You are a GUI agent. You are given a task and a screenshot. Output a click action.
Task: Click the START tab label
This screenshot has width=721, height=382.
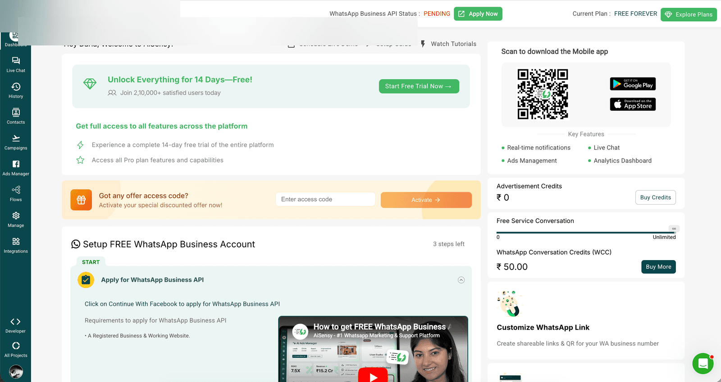click(91, 262)
